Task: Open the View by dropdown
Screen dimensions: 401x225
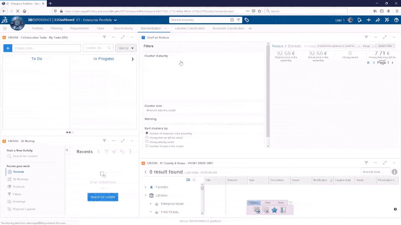Action: (x=126, y=48)
